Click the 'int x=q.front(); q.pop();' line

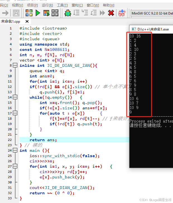tap(71, 103)
